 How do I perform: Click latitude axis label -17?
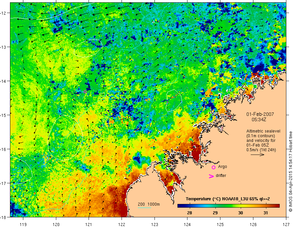point(3,183)
